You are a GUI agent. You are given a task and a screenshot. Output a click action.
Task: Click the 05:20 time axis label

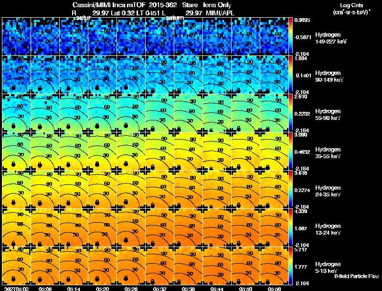tap(102, 289)
